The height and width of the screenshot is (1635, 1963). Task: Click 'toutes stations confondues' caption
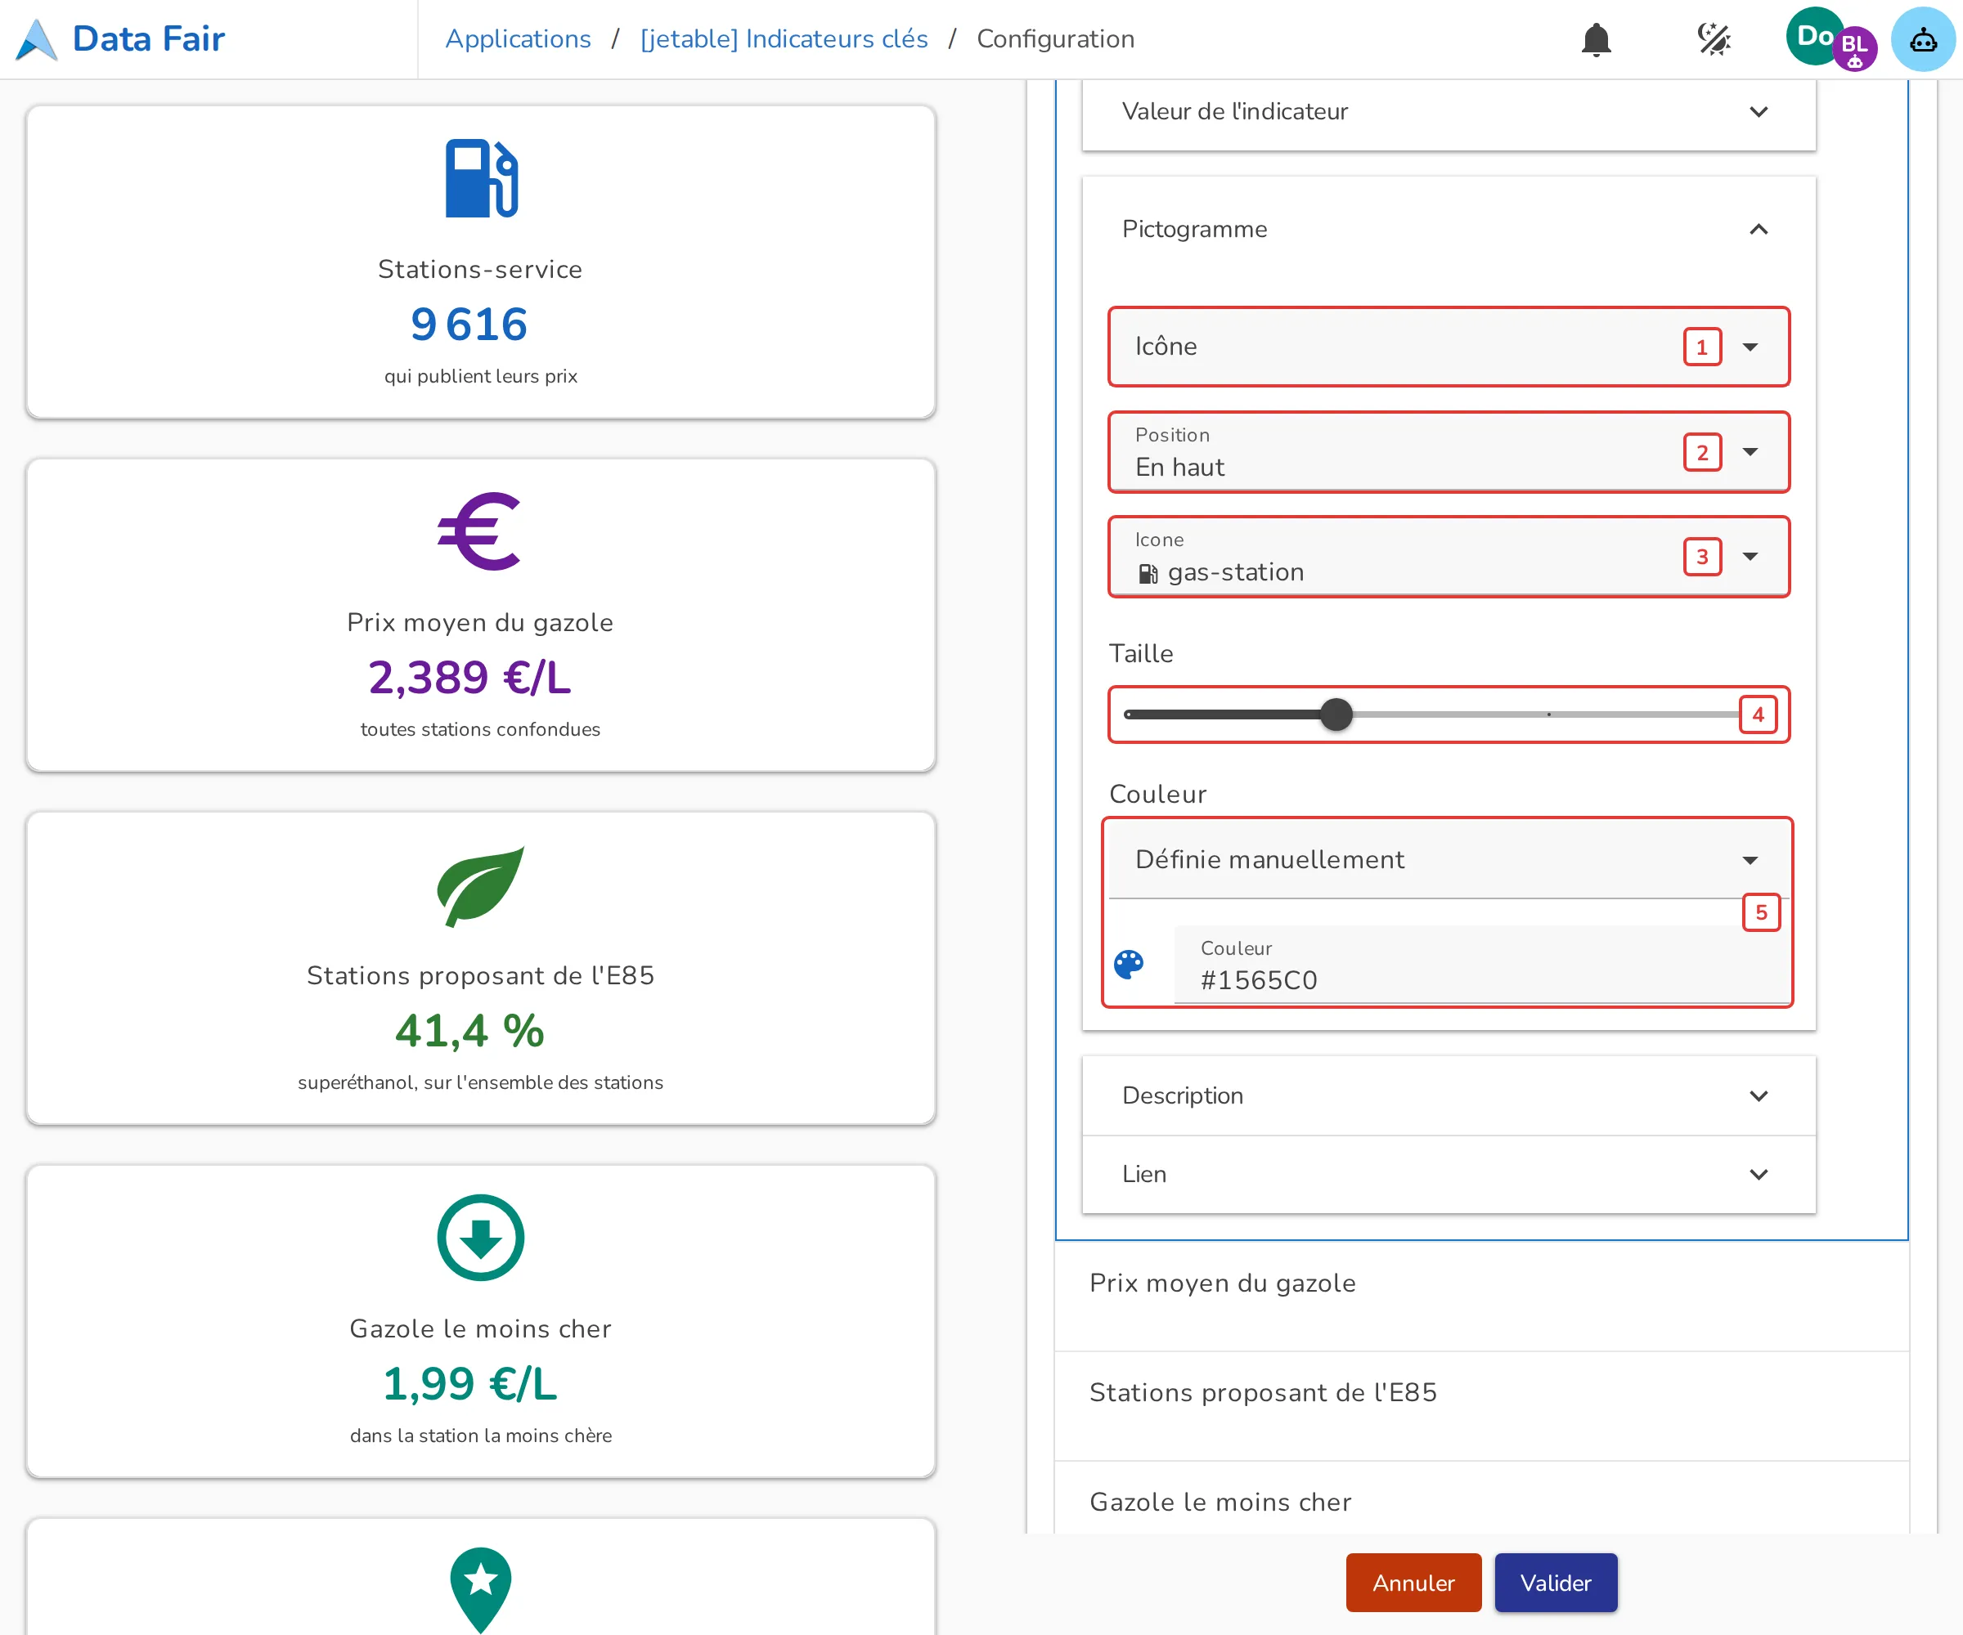480,728
